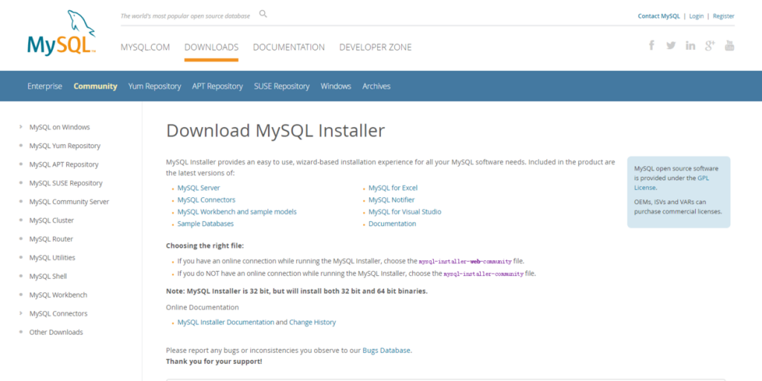762x381 pixels.
Task: Click 'Thank you for your support!' text
Action: [x=214, y=362]
